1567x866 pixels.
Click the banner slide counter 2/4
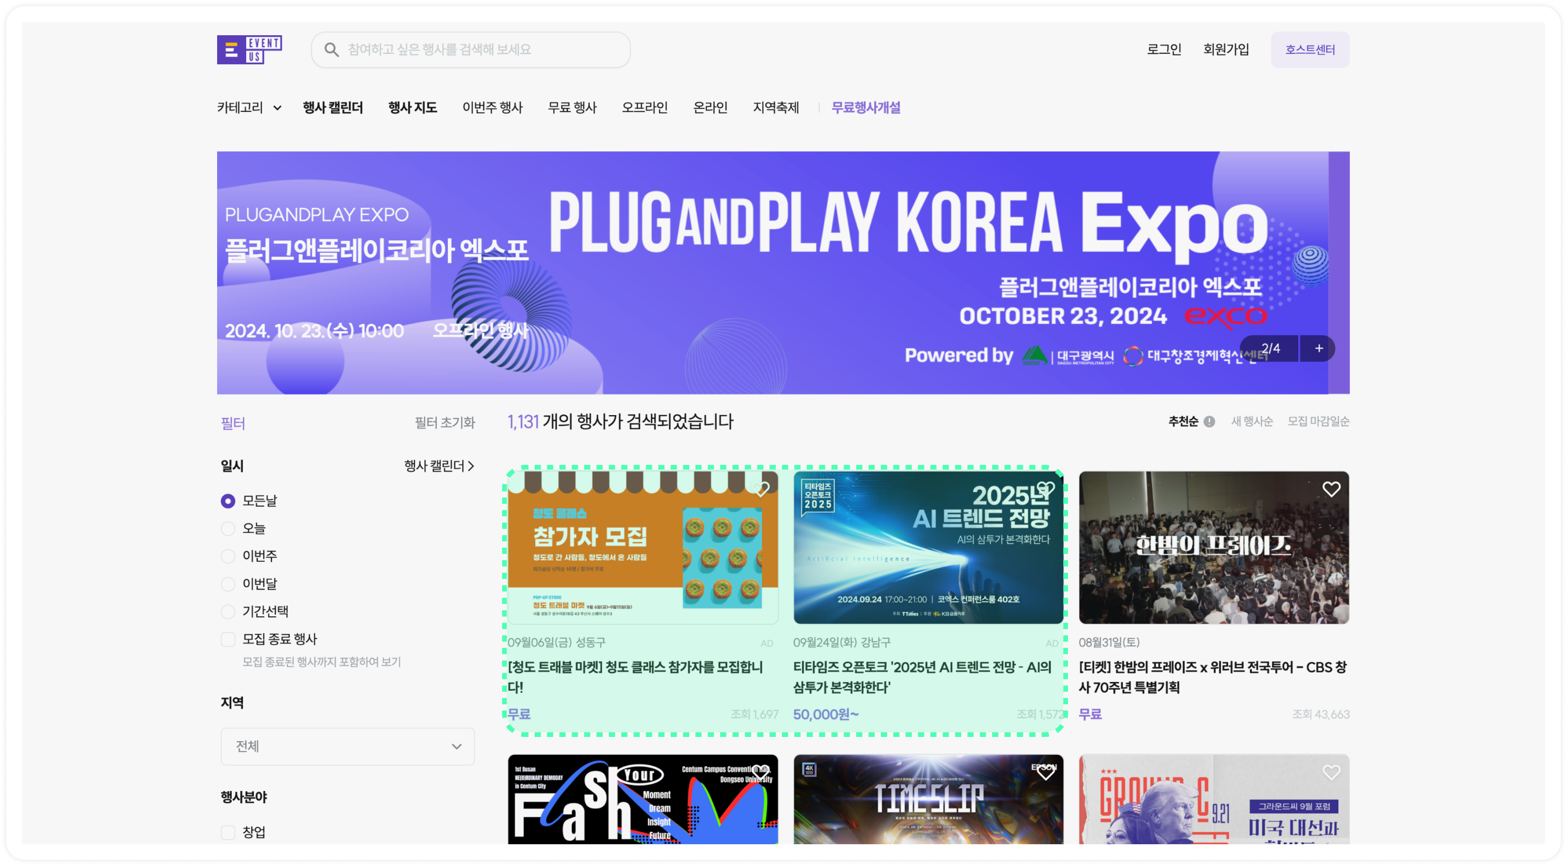click(1270, 348)
